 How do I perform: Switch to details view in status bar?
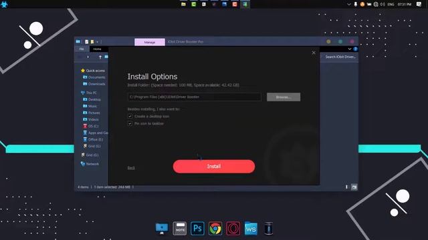pyautogui.click(x=346, y=187)
